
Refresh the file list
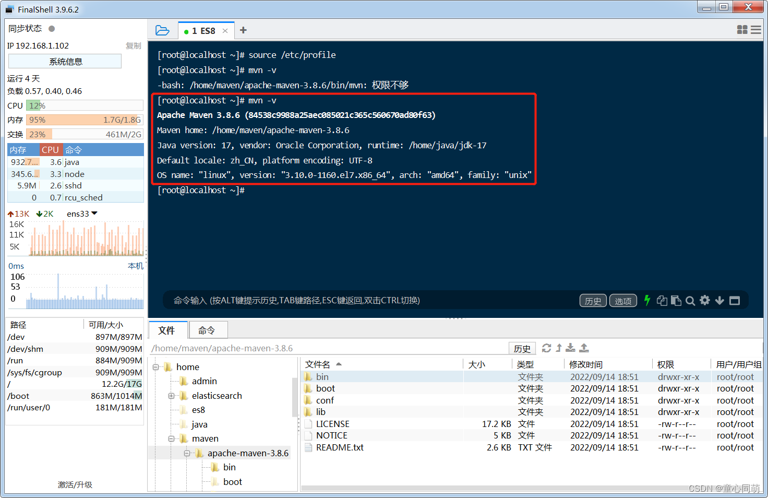[546, 348]
